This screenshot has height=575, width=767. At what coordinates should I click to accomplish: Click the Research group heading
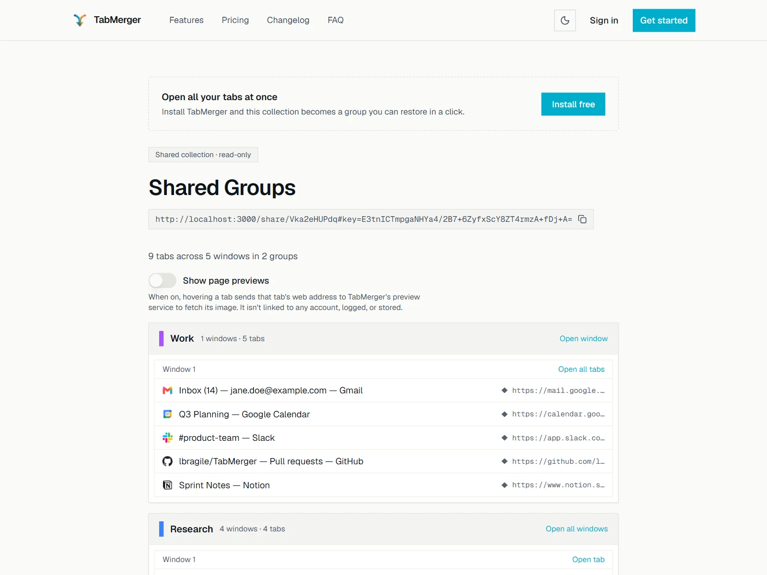click(x=192, y=529)
